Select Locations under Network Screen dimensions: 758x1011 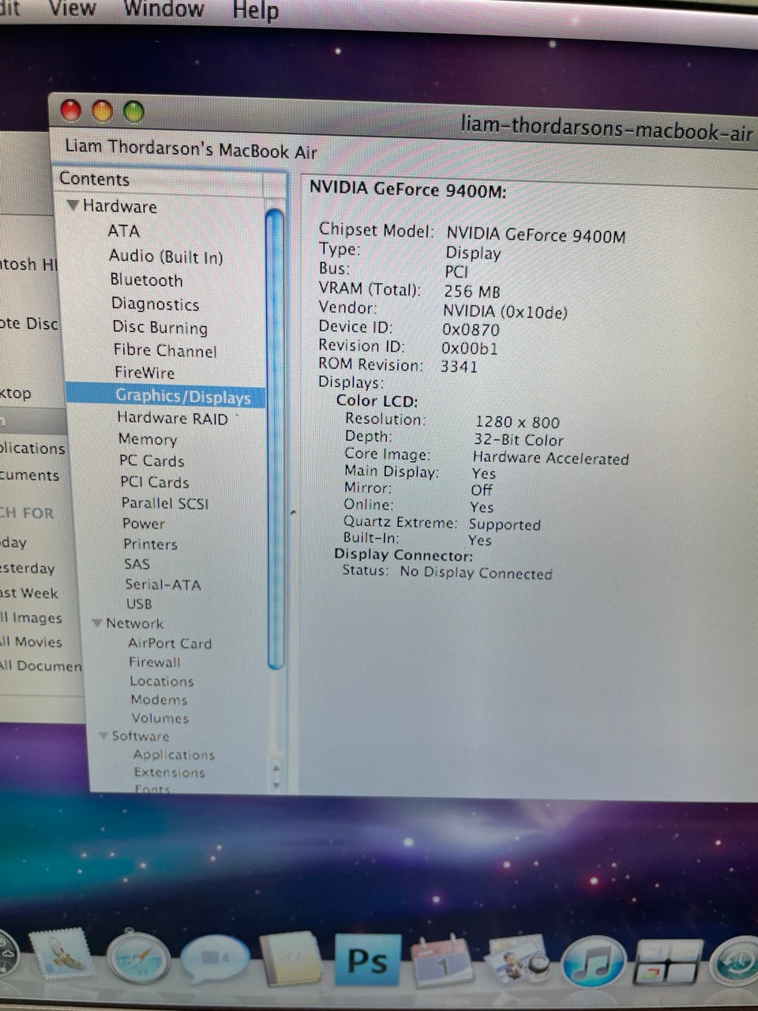pos(161,681)
